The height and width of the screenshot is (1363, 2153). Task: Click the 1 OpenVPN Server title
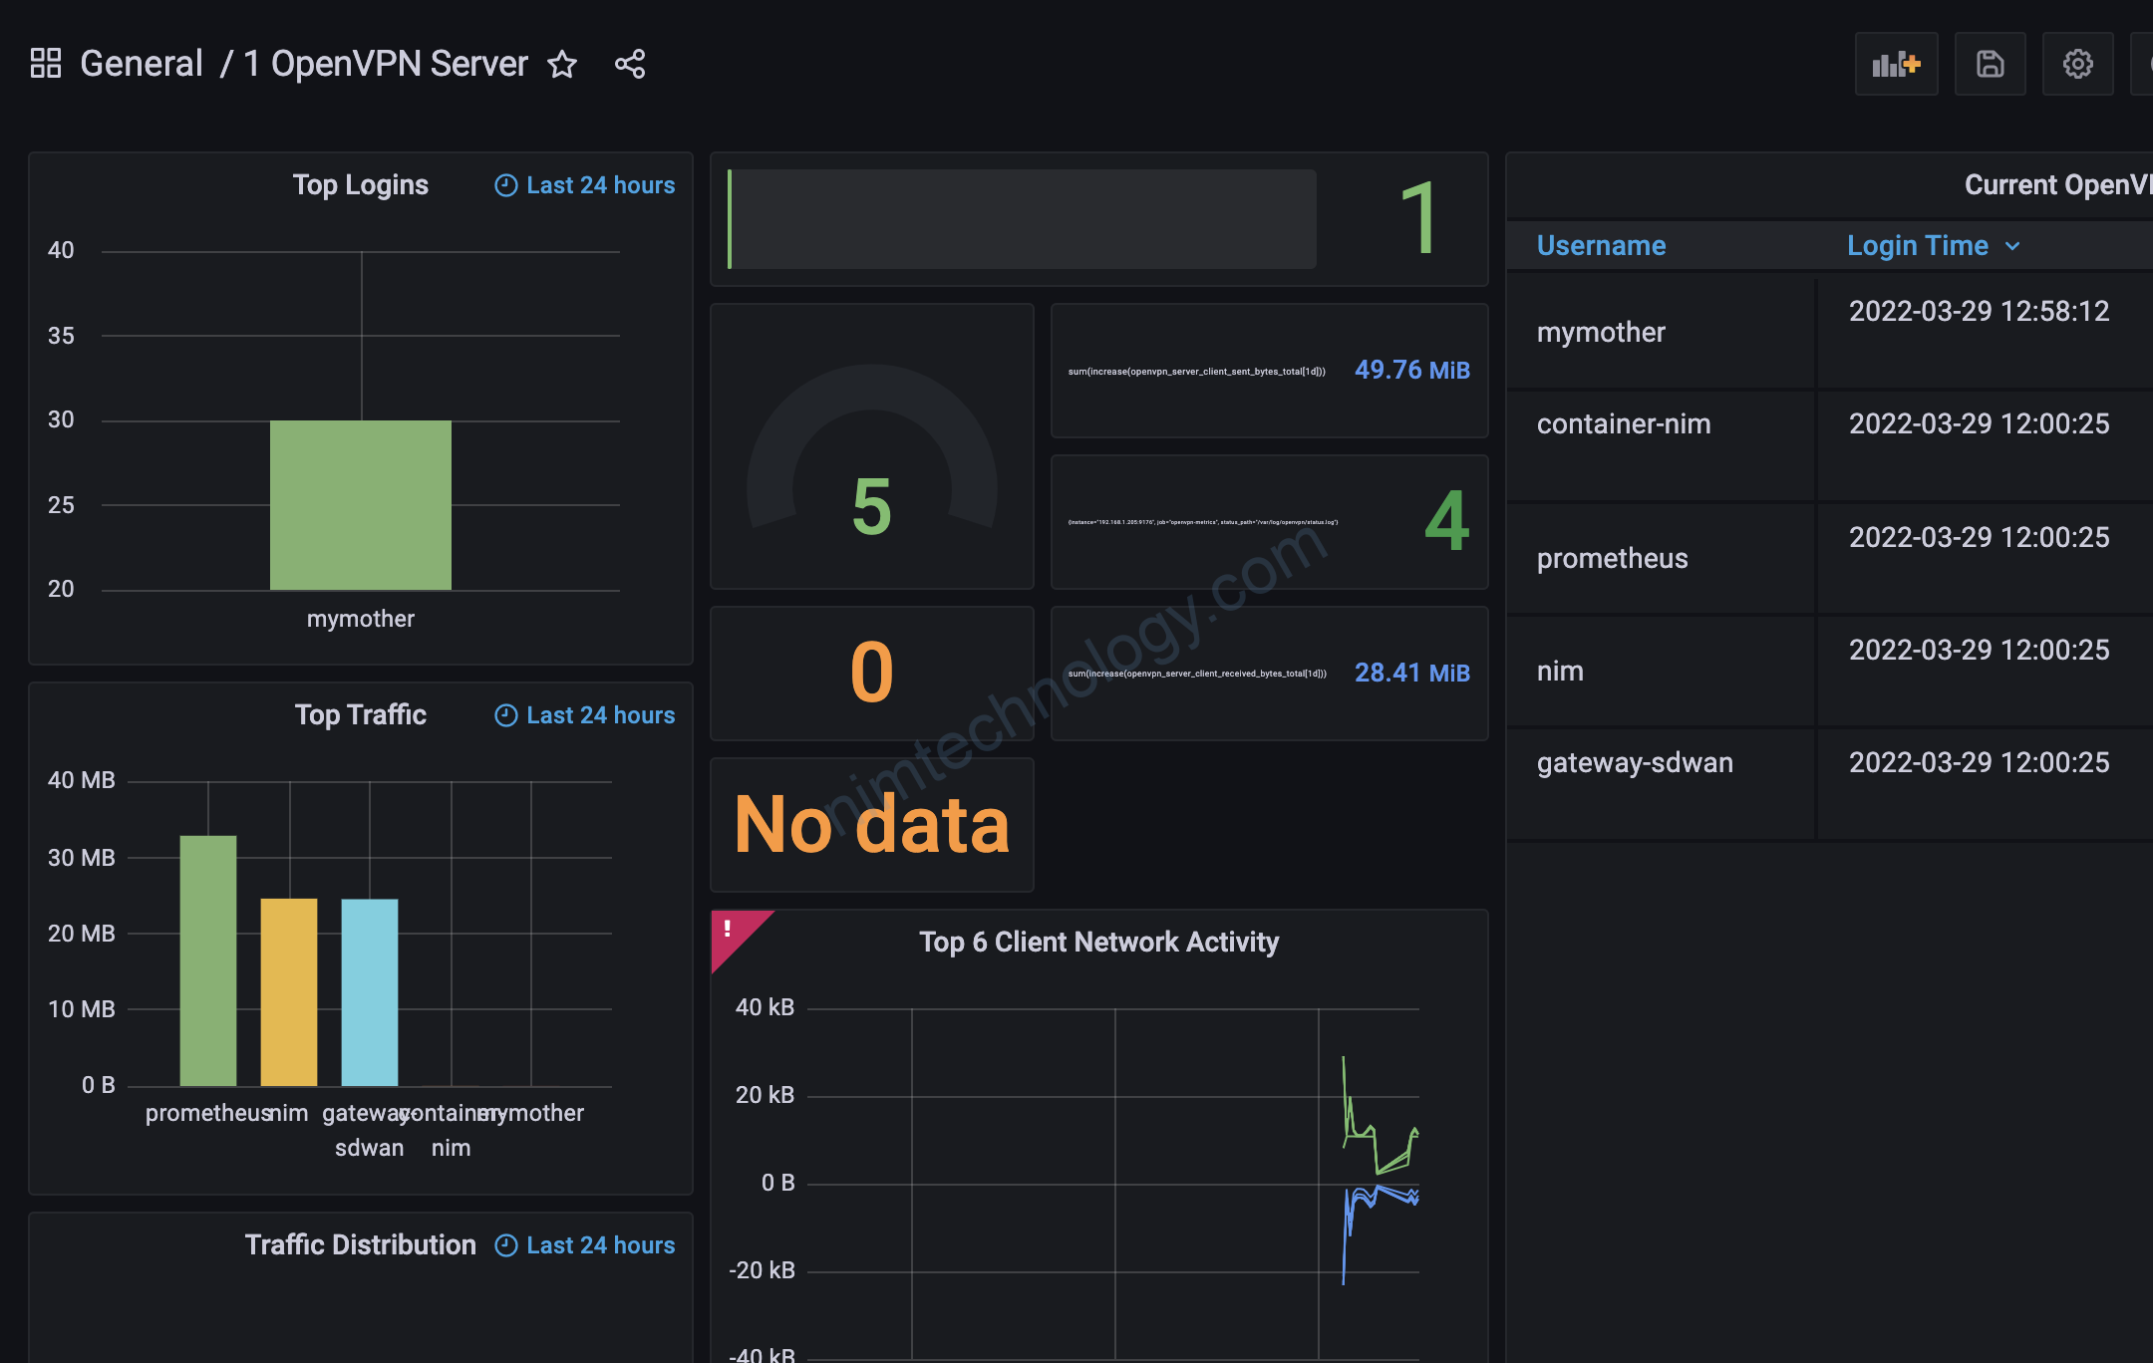pos(386,64)
